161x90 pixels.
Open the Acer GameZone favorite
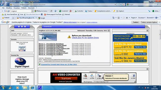[11, 14]
